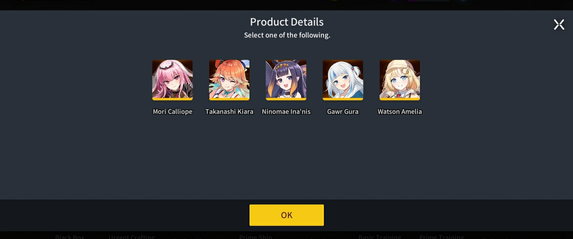Close the Product Details dialog
The height and width of the screenshot is (239, 573).
coord(559,25)
